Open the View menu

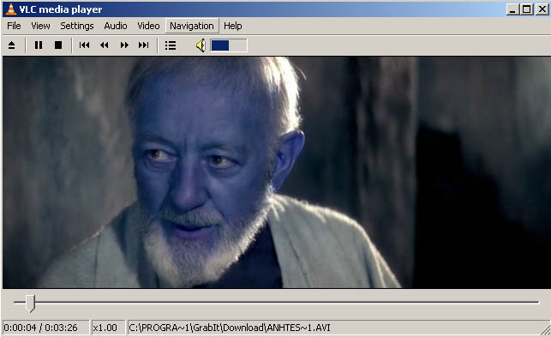point(40,26)
